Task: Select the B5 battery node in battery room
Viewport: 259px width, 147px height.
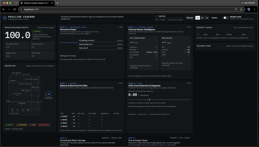Action: [13, 111]
